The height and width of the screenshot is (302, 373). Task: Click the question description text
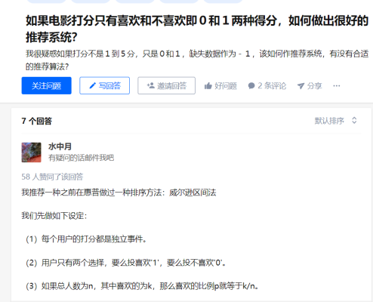197,60
